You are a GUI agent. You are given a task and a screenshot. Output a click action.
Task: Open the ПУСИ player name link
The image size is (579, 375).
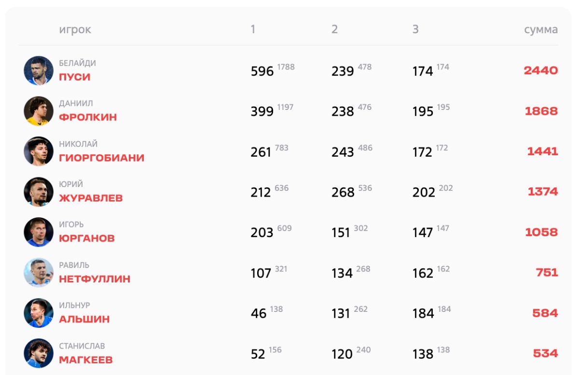(x=75, y=77)
